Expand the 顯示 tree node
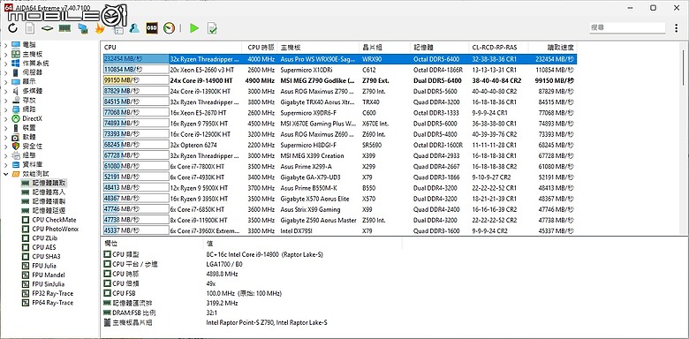This screenshot has height=339, width=689. click(5, 82)
